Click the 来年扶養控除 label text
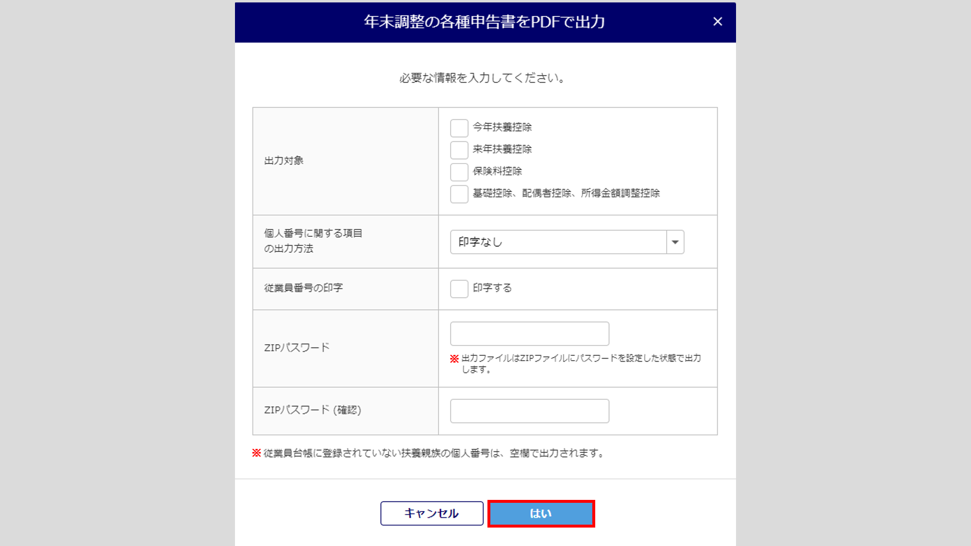Screen dimensions: 971x546 pos(502,149)
